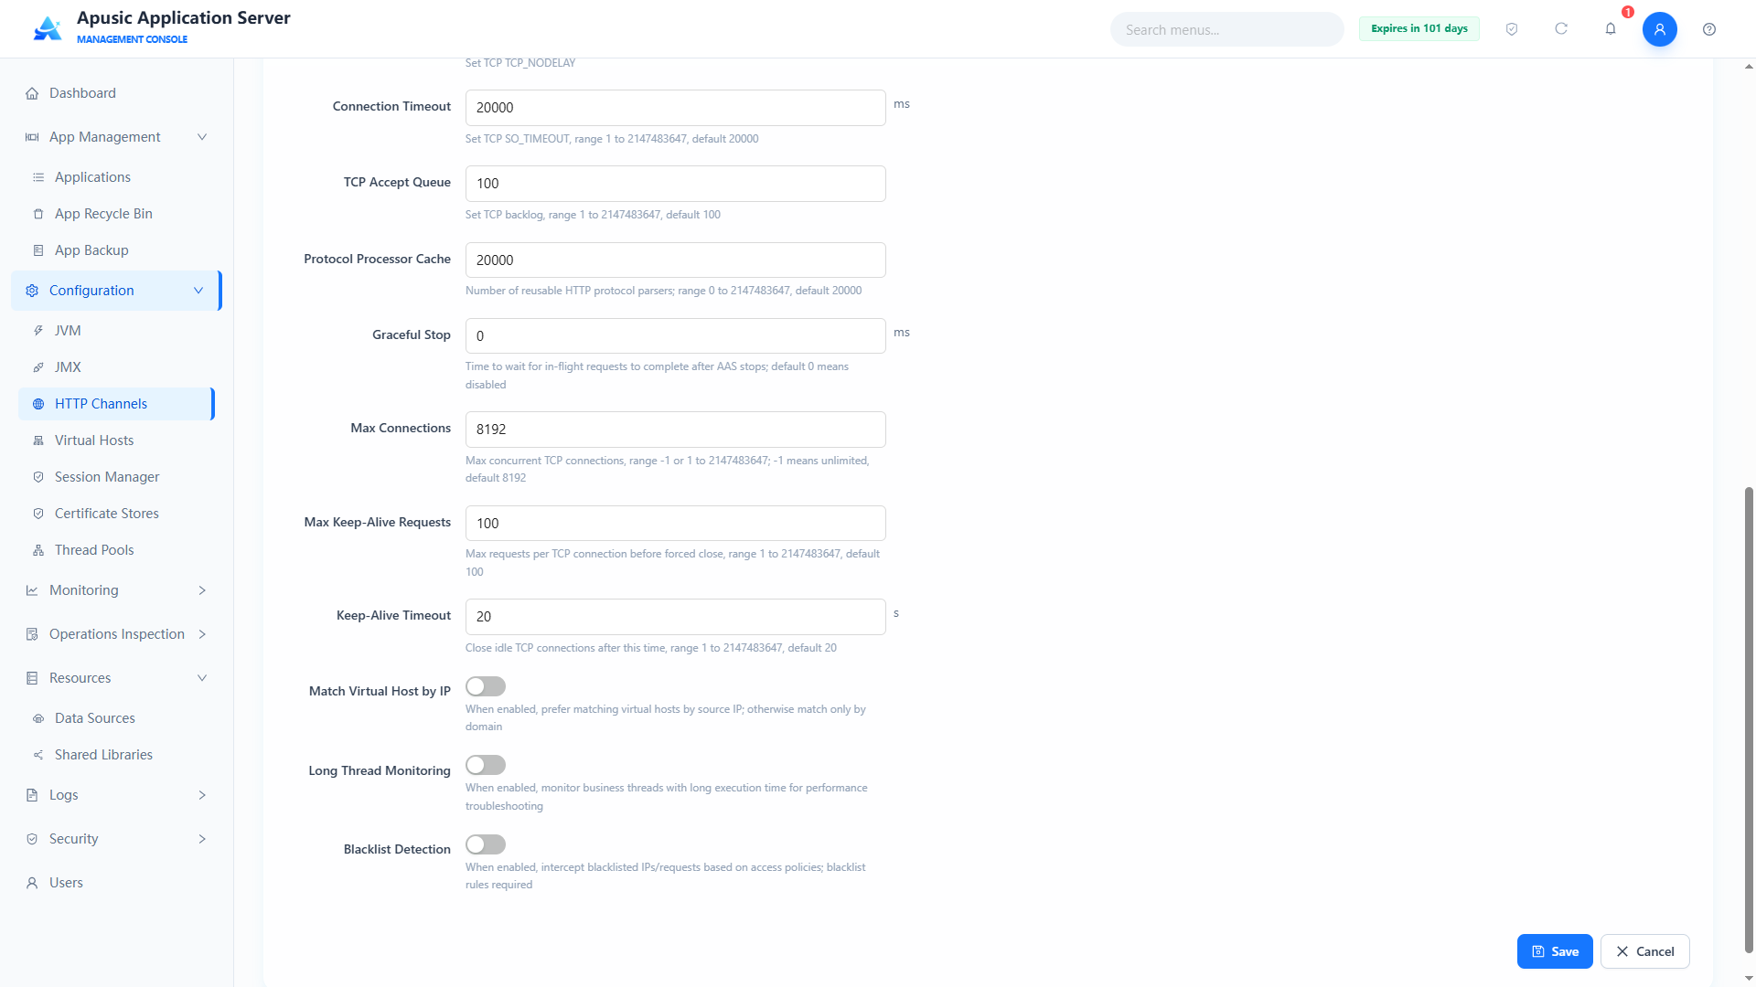Expand the Security menu
The height and width of the screenshot is (987, 1756).
117,839
